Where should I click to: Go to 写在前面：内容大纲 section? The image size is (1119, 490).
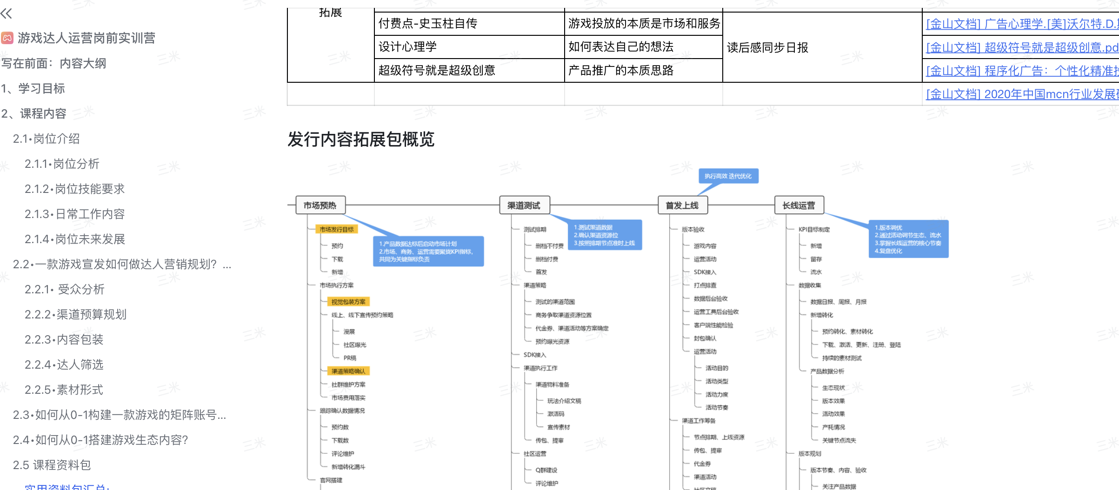53,63
